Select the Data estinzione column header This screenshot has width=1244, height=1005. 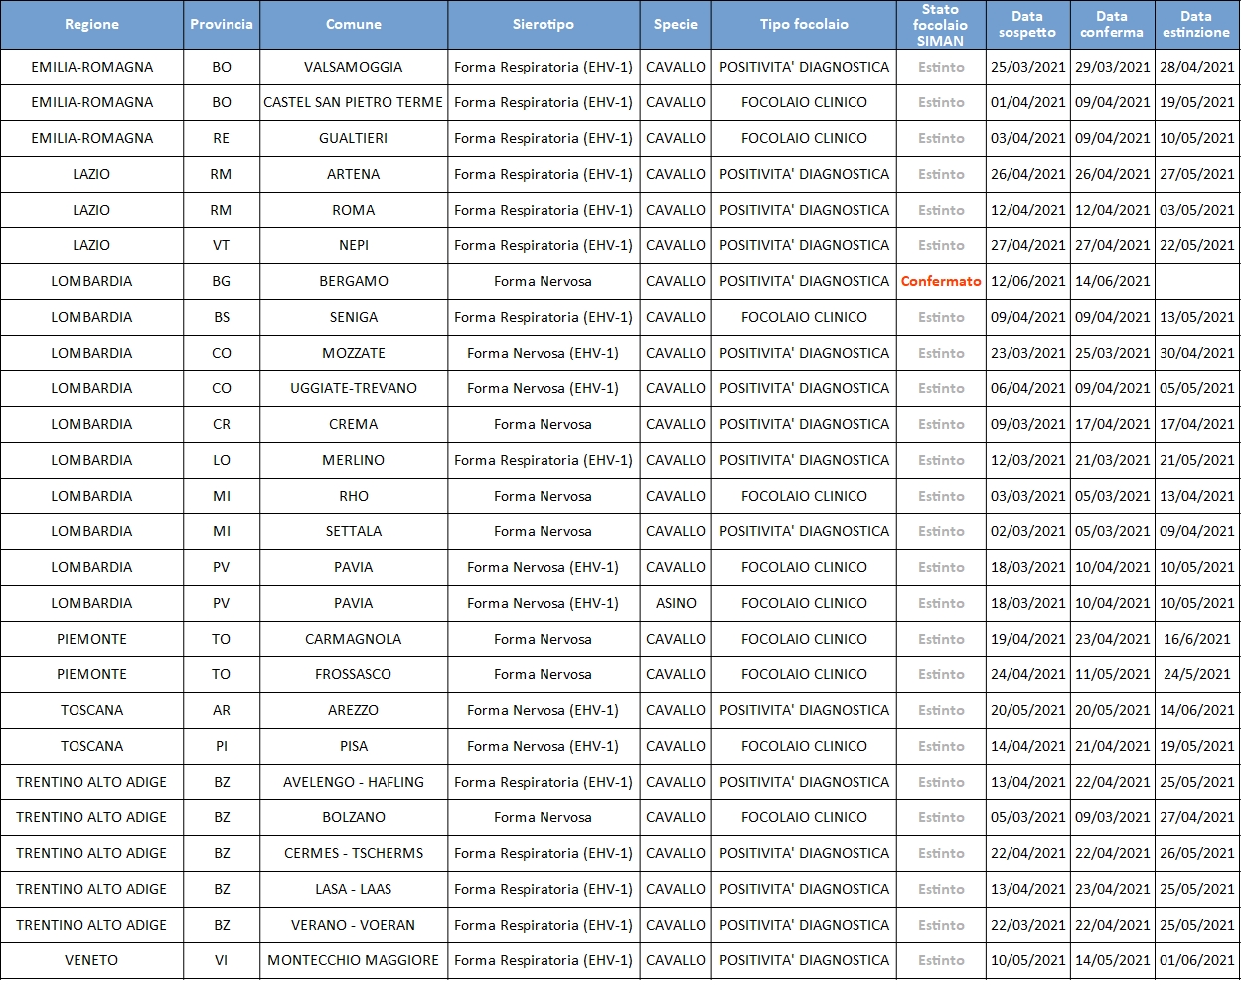(1196, 25)
